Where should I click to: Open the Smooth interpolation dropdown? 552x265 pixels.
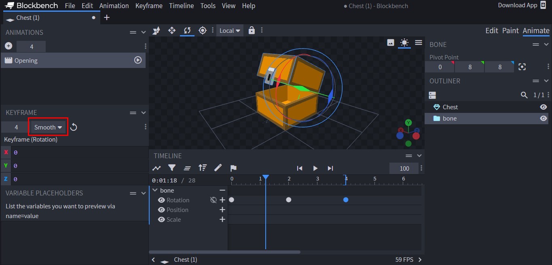pyautogui.click(x=48, y=127)
